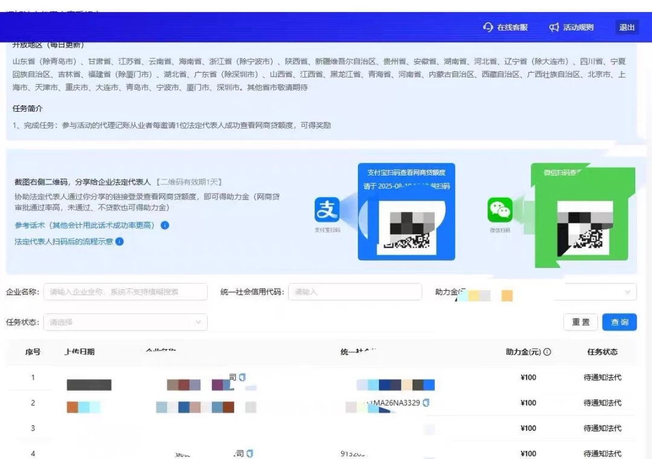Copy credit code ending MA26NA3329
This screenshot has height=459, width=652.
click(426, 402)
